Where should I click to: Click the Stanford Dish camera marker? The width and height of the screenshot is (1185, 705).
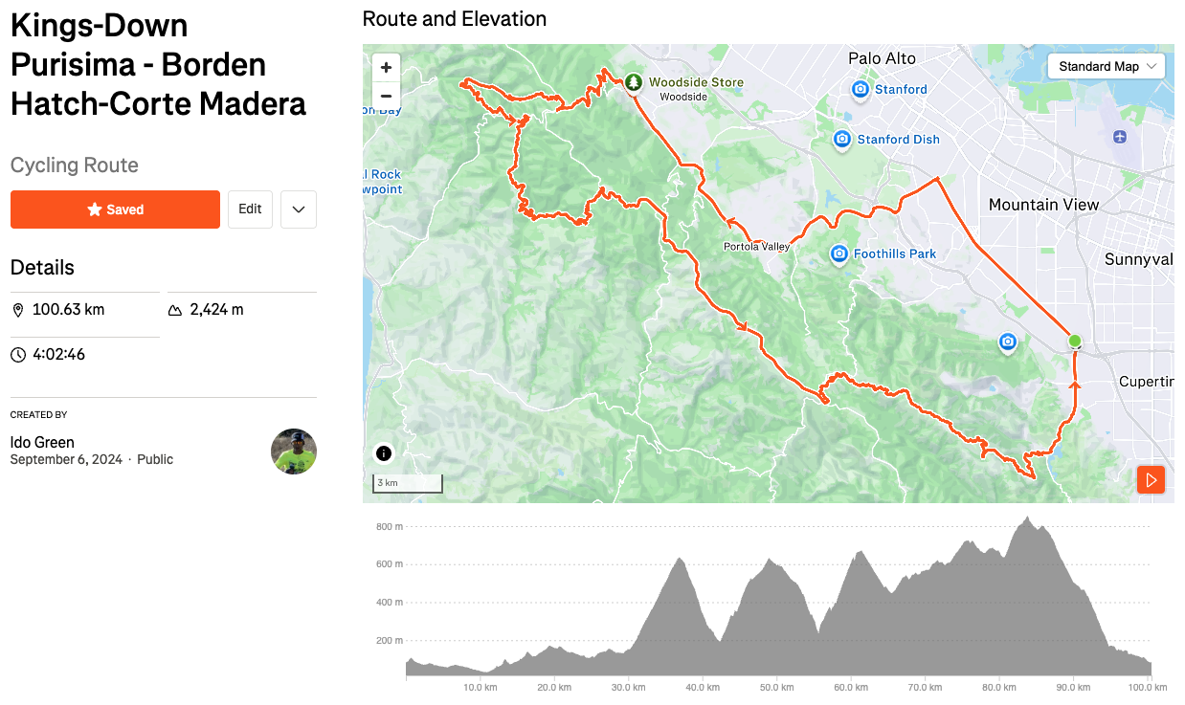tap(842, 139)
